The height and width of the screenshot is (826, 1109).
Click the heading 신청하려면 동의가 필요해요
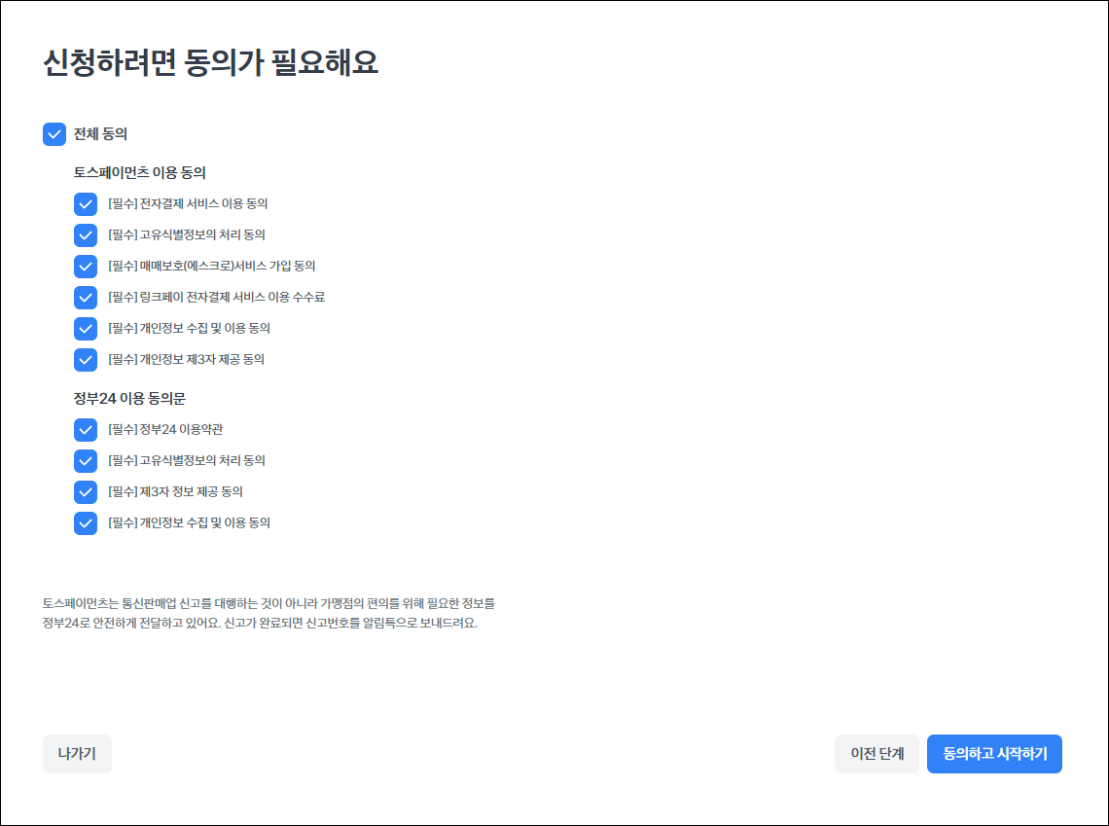coord(211,63)
